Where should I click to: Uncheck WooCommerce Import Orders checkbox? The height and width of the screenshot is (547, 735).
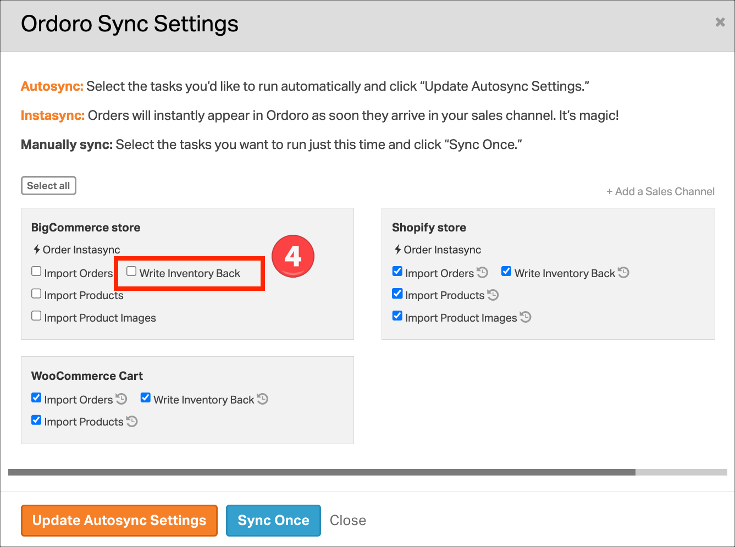(x=36, y=397)
